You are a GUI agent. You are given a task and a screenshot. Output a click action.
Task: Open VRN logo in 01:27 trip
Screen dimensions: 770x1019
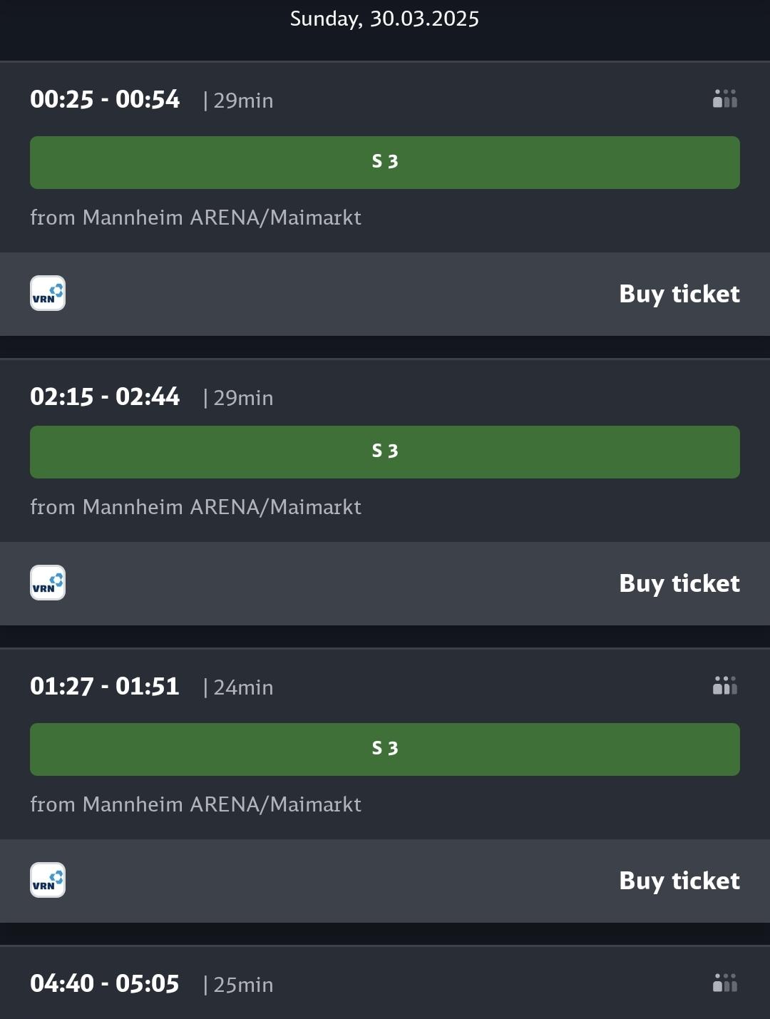point(48,880)
